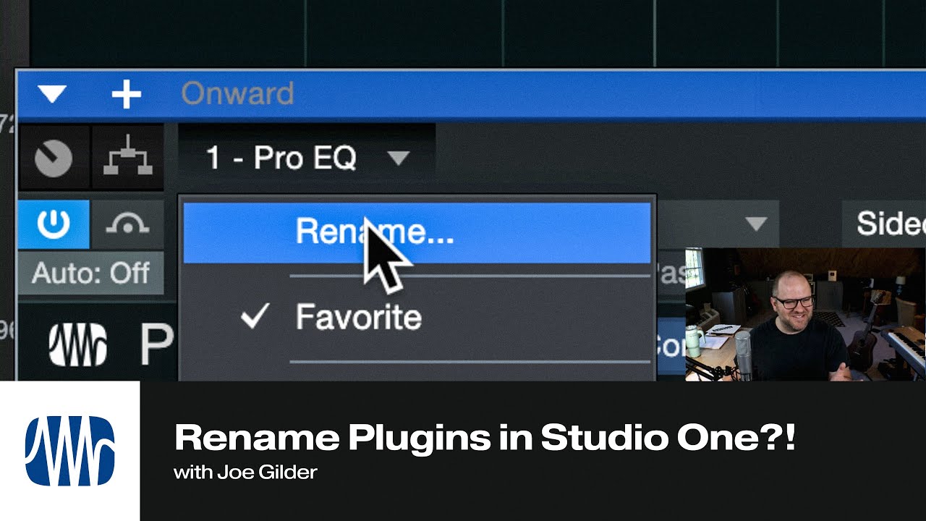Click the knob macro controls icon
The height and width of the screenshot is (521, 926).
tap(54, 158)
